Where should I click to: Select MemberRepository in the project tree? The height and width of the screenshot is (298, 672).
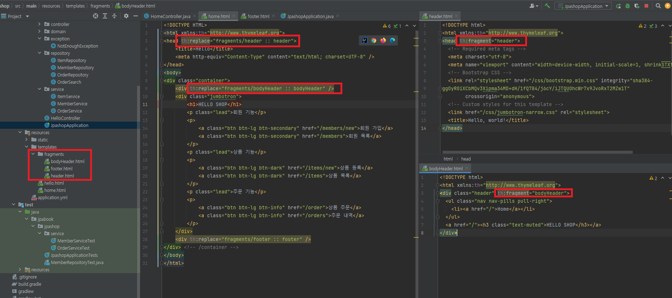tap(75, 67)
